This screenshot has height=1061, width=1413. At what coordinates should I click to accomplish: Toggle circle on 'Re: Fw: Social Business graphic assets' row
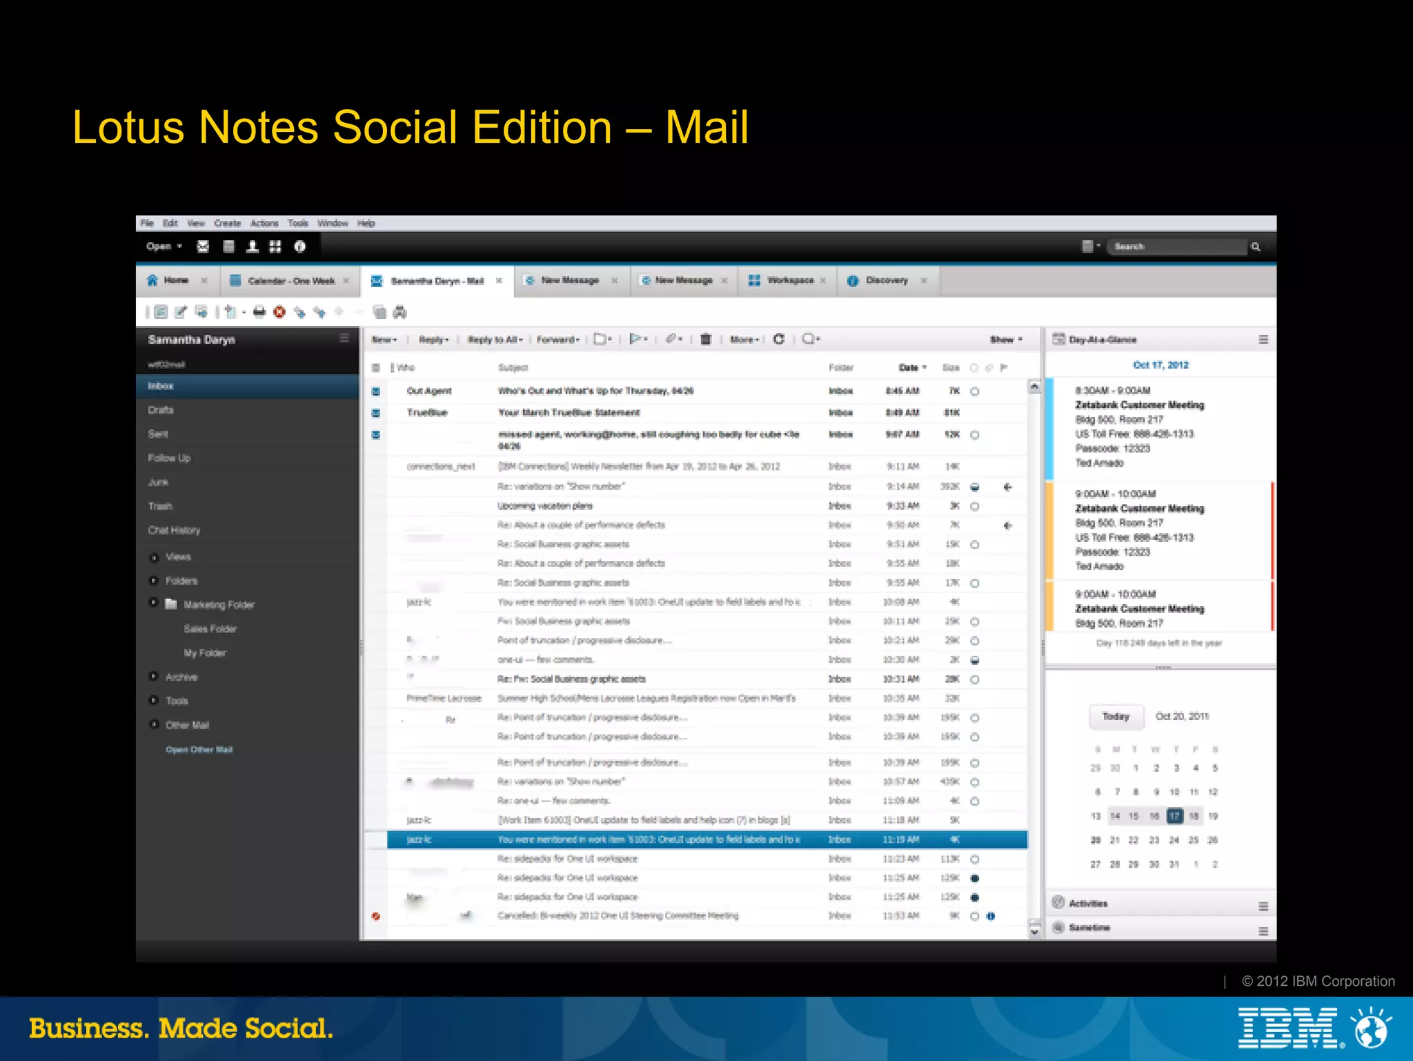pos(975,679)
